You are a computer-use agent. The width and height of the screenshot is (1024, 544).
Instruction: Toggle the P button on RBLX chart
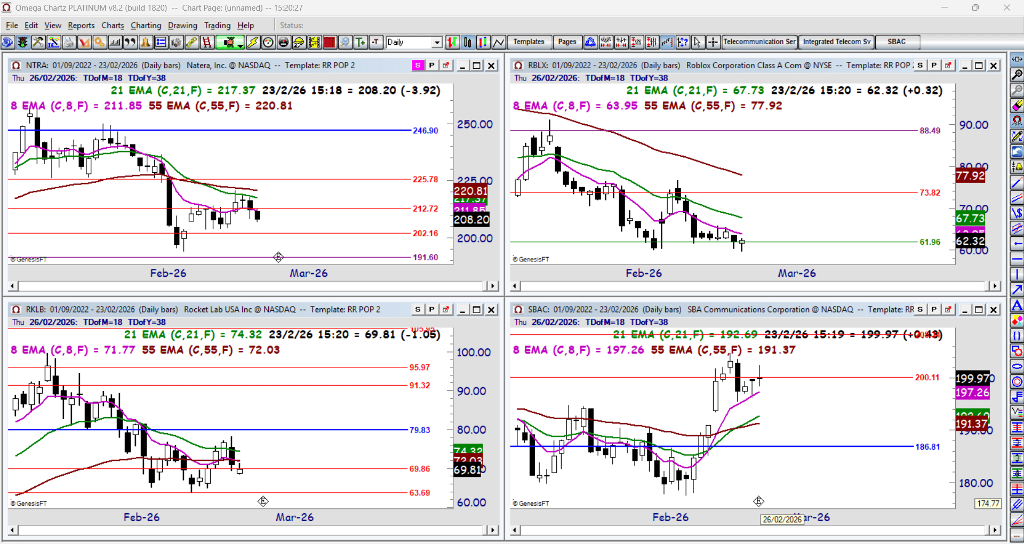pyautogui.click(x=934, y=65)
